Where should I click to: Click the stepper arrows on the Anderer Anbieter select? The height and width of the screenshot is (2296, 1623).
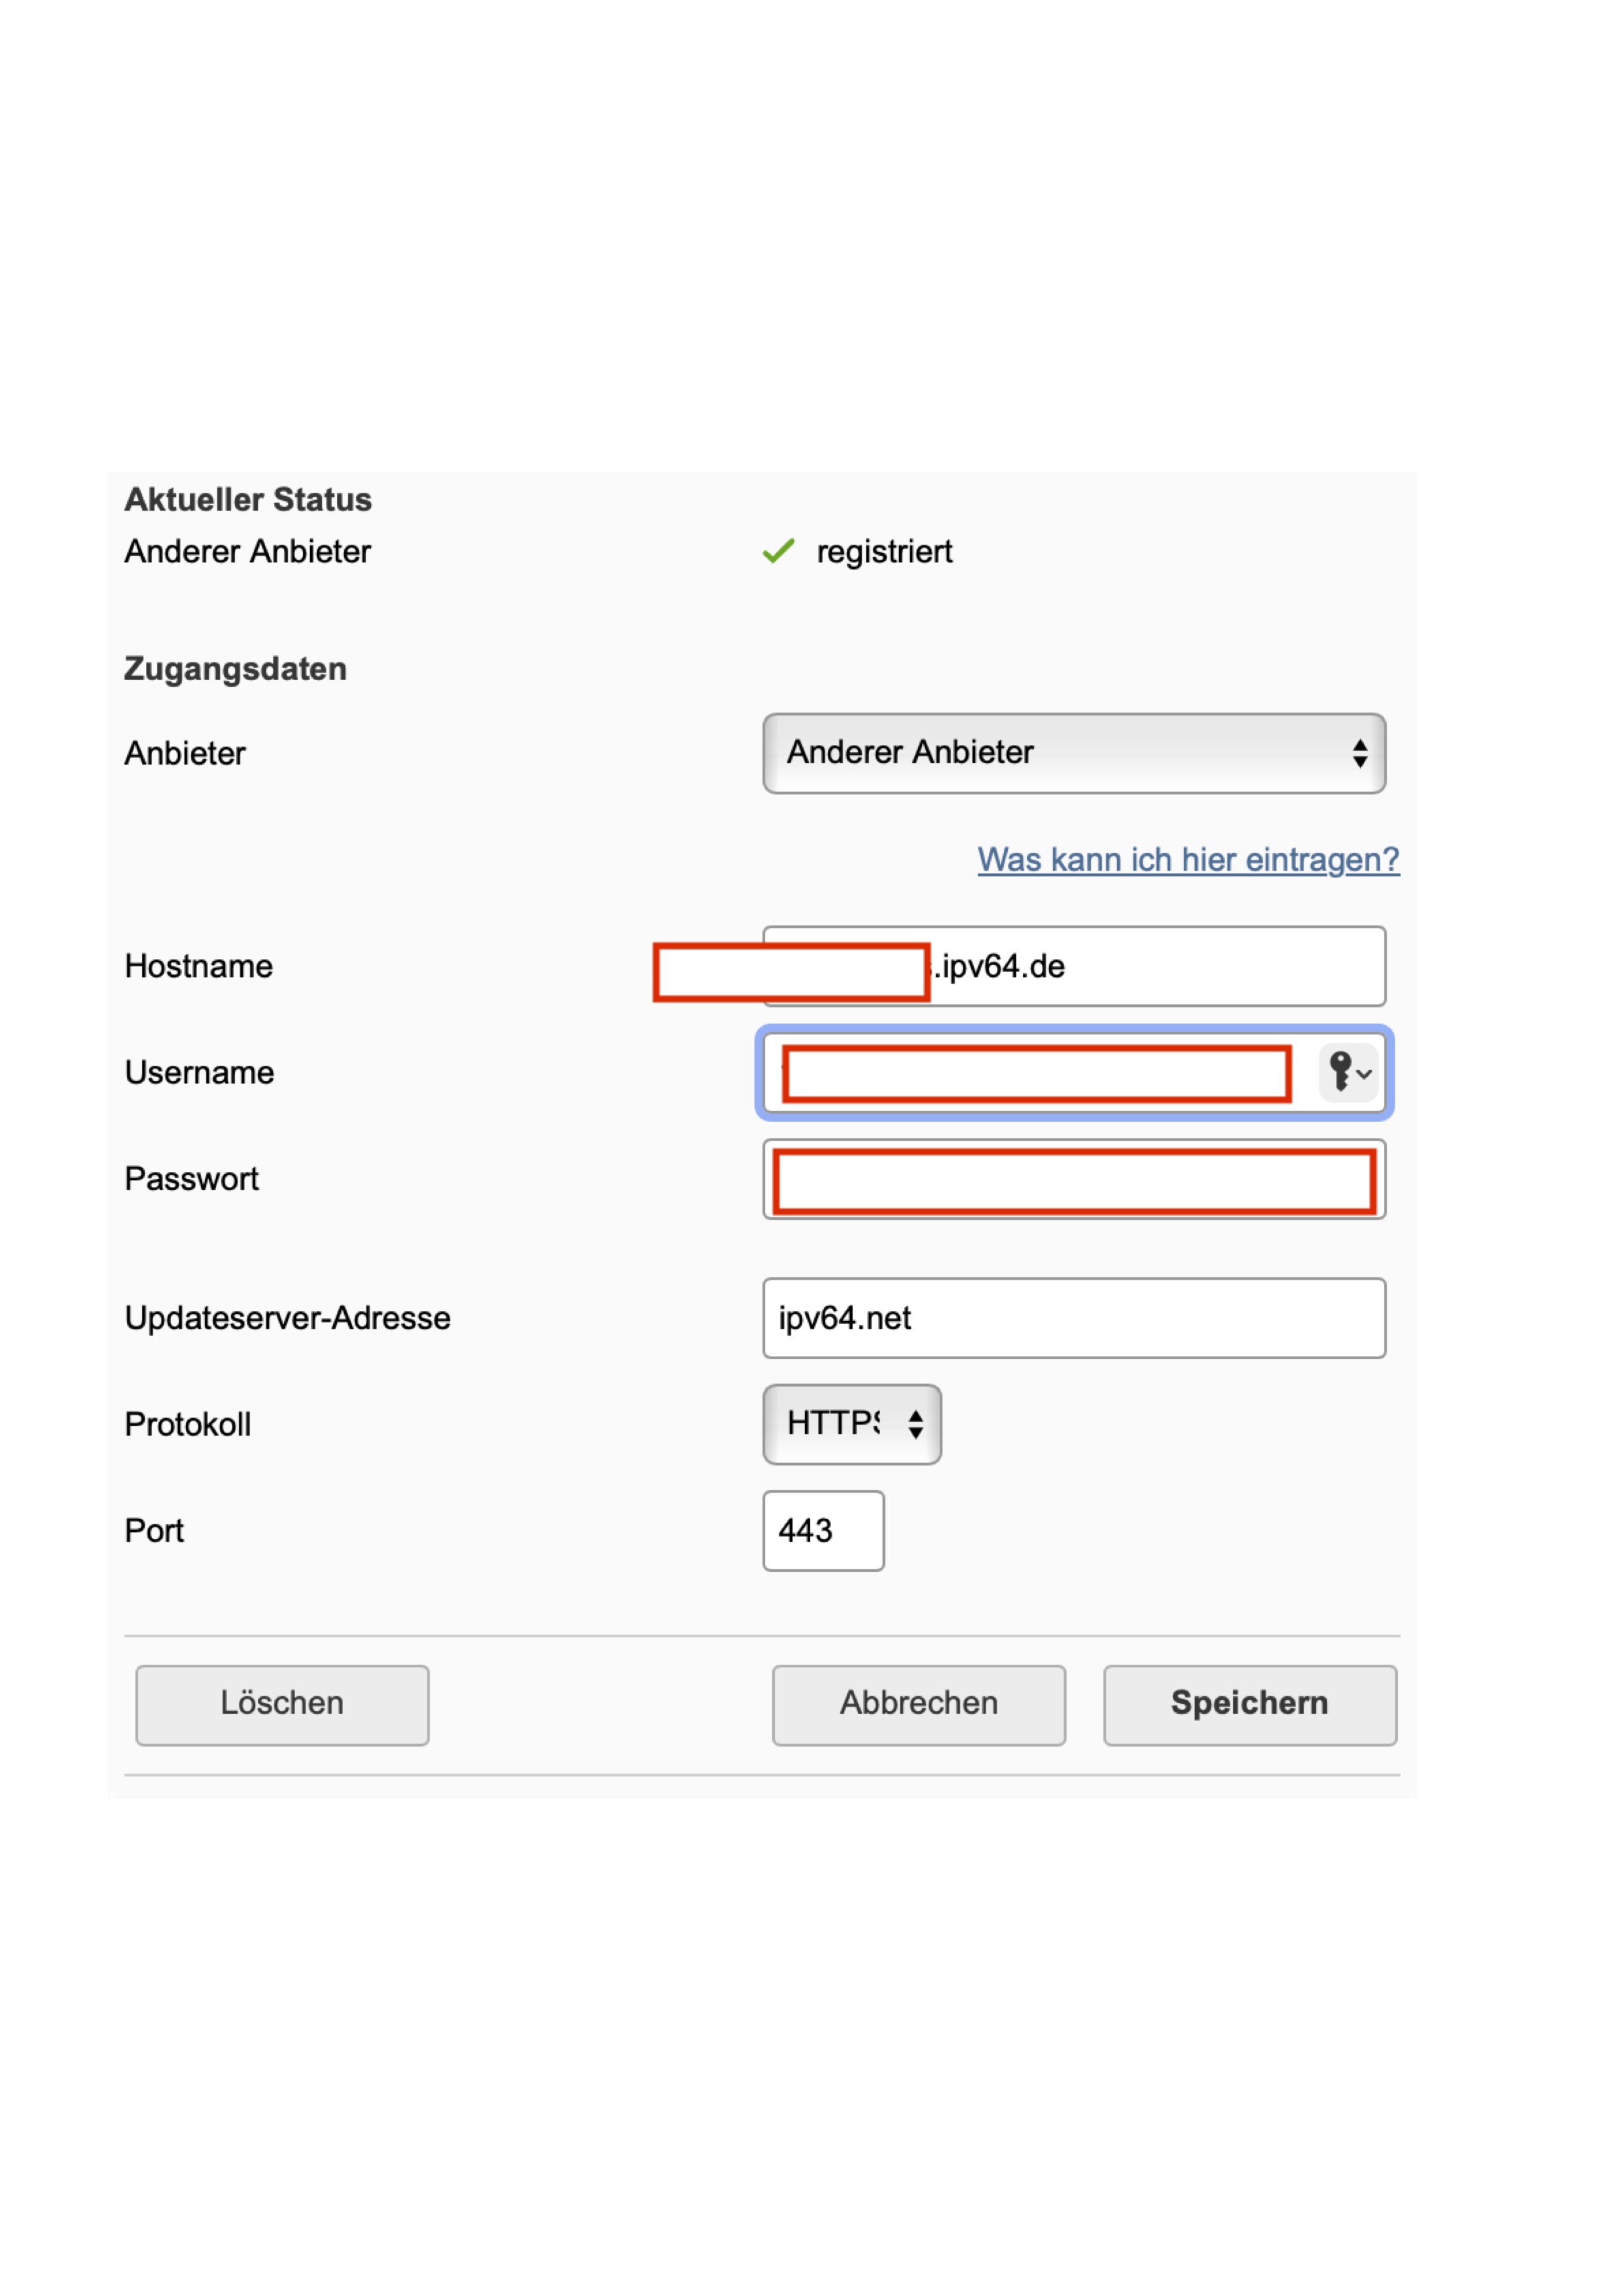1359,753
